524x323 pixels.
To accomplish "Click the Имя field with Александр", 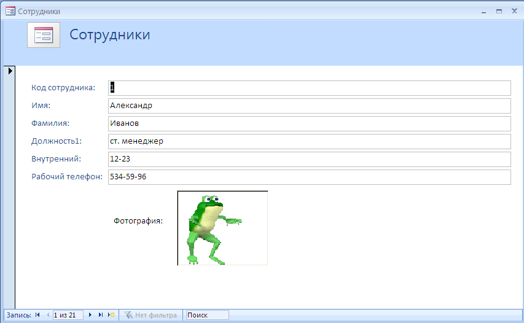I will [310, 106].
